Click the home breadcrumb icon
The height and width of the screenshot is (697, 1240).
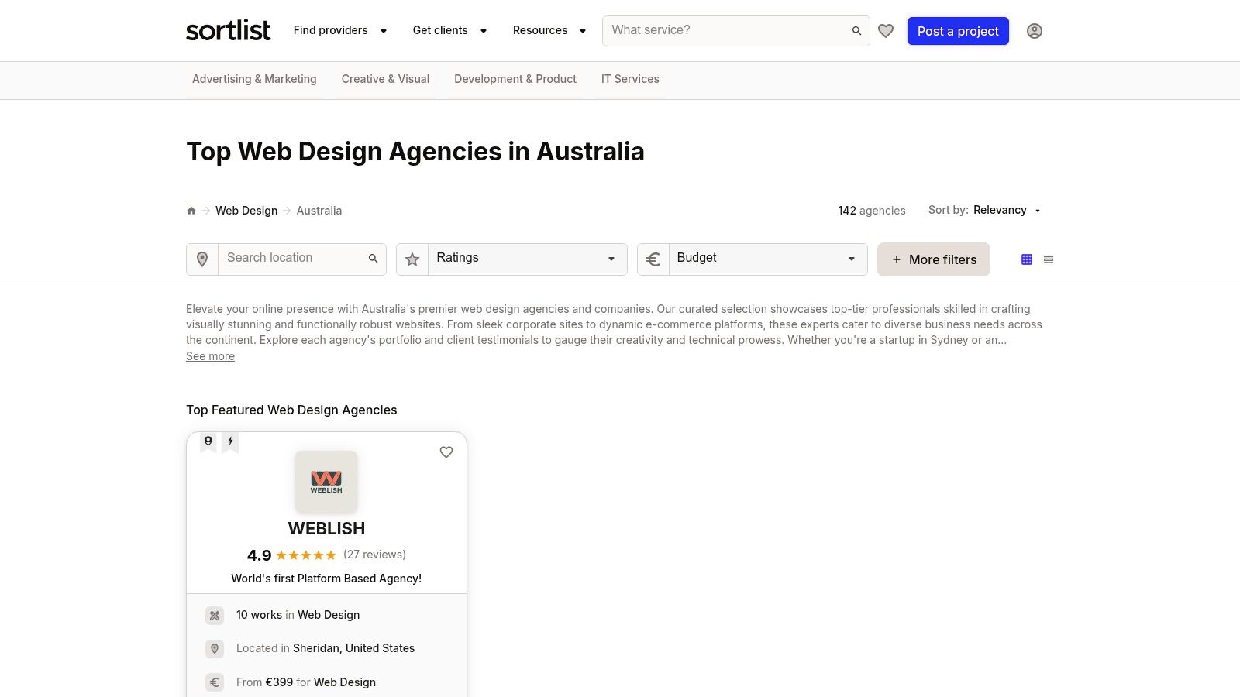click(x=191, y=211)
